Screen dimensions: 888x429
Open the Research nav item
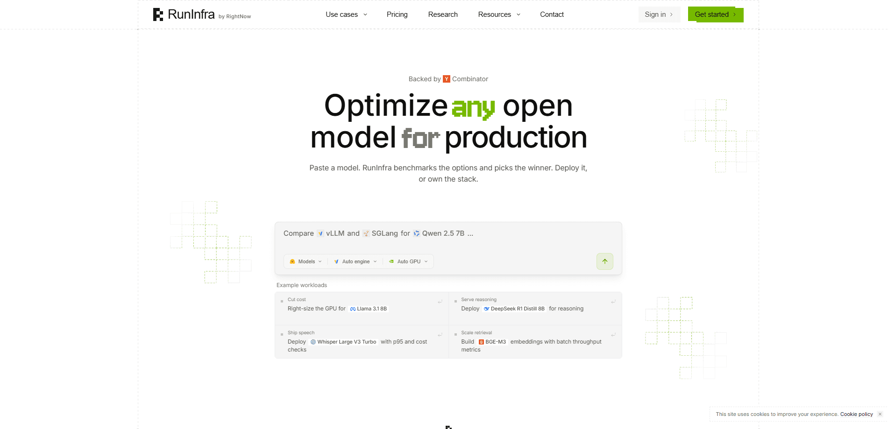tap(443, 14)
